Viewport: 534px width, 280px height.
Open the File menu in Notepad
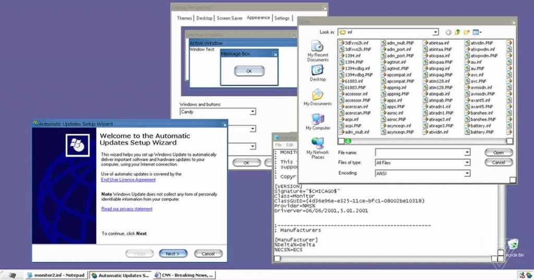(x=278, y=145)
